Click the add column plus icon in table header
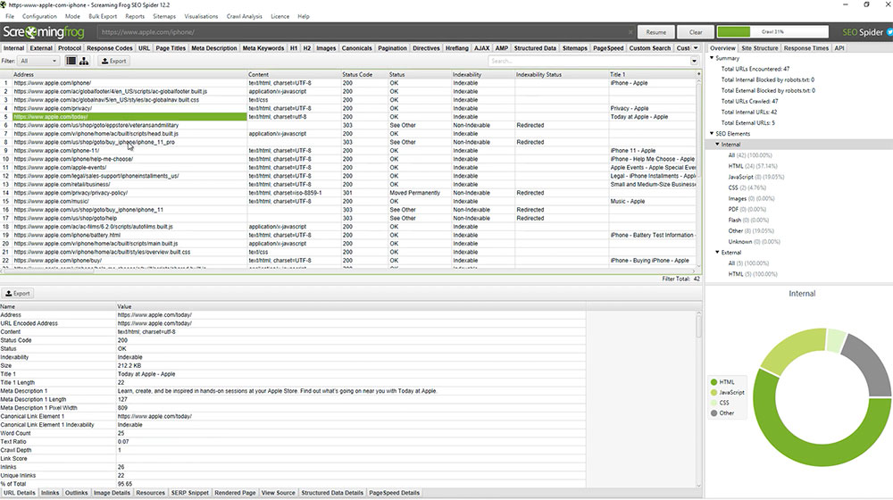Viewport: 893px width, 500px height. [x=699, y=74]
